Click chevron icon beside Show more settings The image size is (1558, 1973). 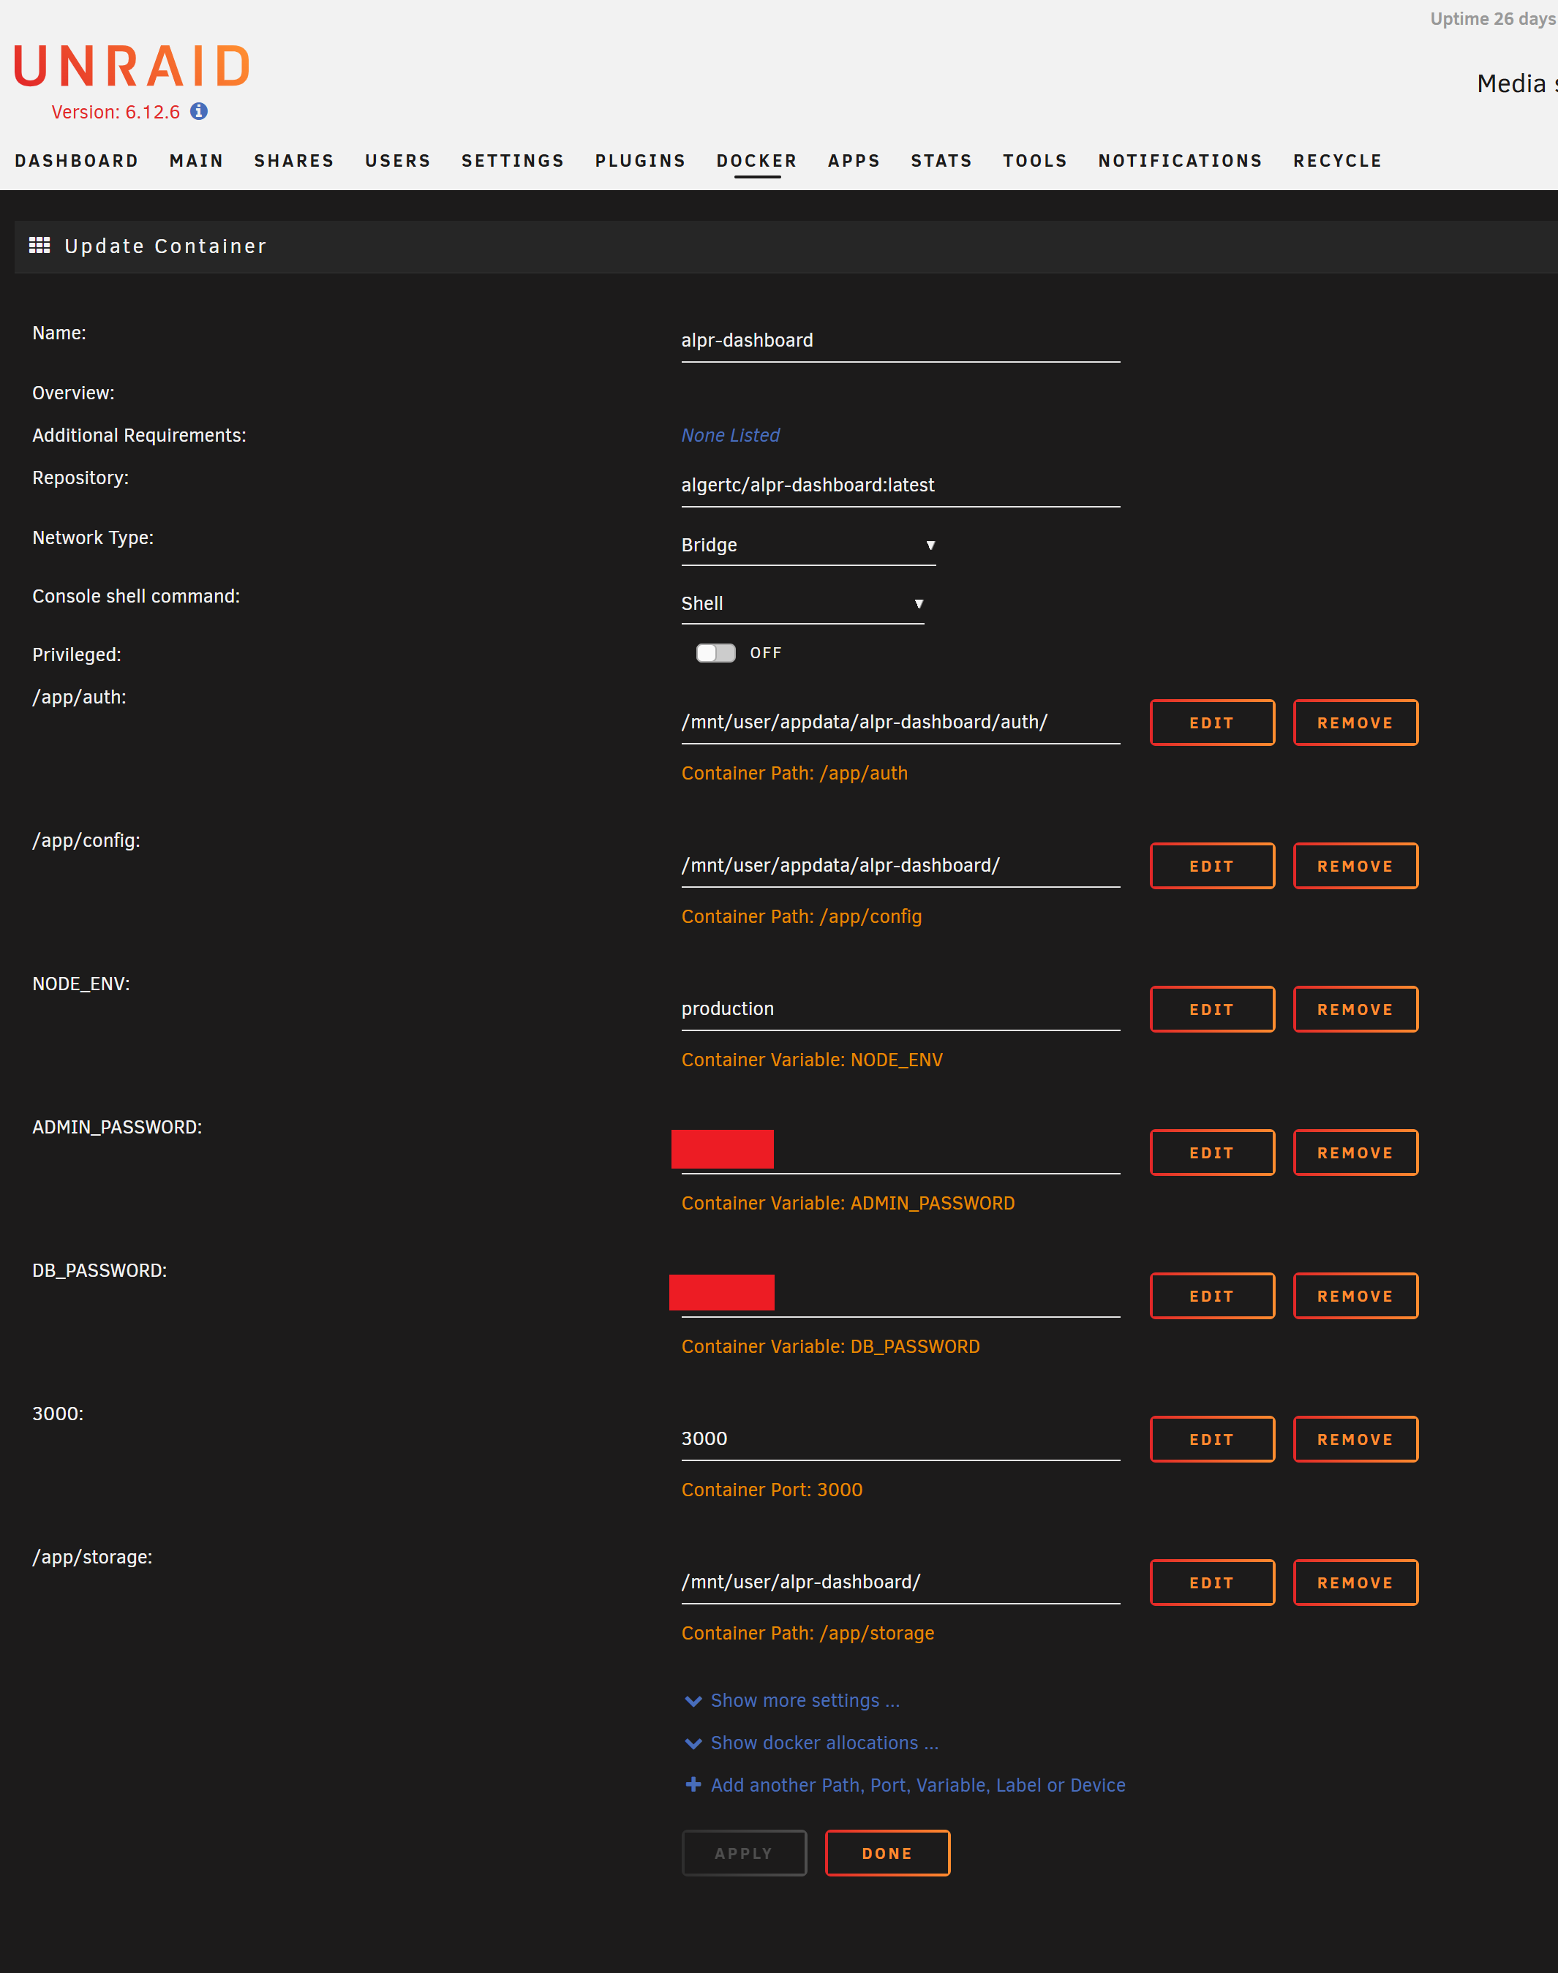[x=693, y=1700]
